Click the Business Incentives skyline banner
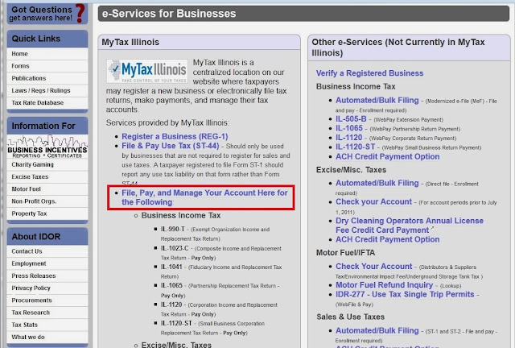This screenshot has width=515, height=348. point(47,147)
